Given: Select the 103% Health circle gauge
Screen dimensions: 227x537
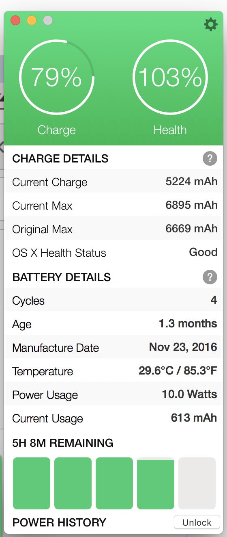Looking at the screenshot, I should click(x=170, y=77).
